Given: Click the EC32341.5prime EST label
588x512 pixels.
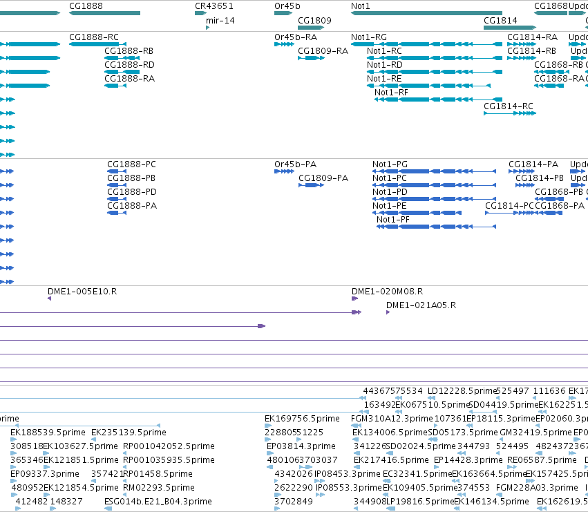Looking at the screenshot, I should pos(417,474).
